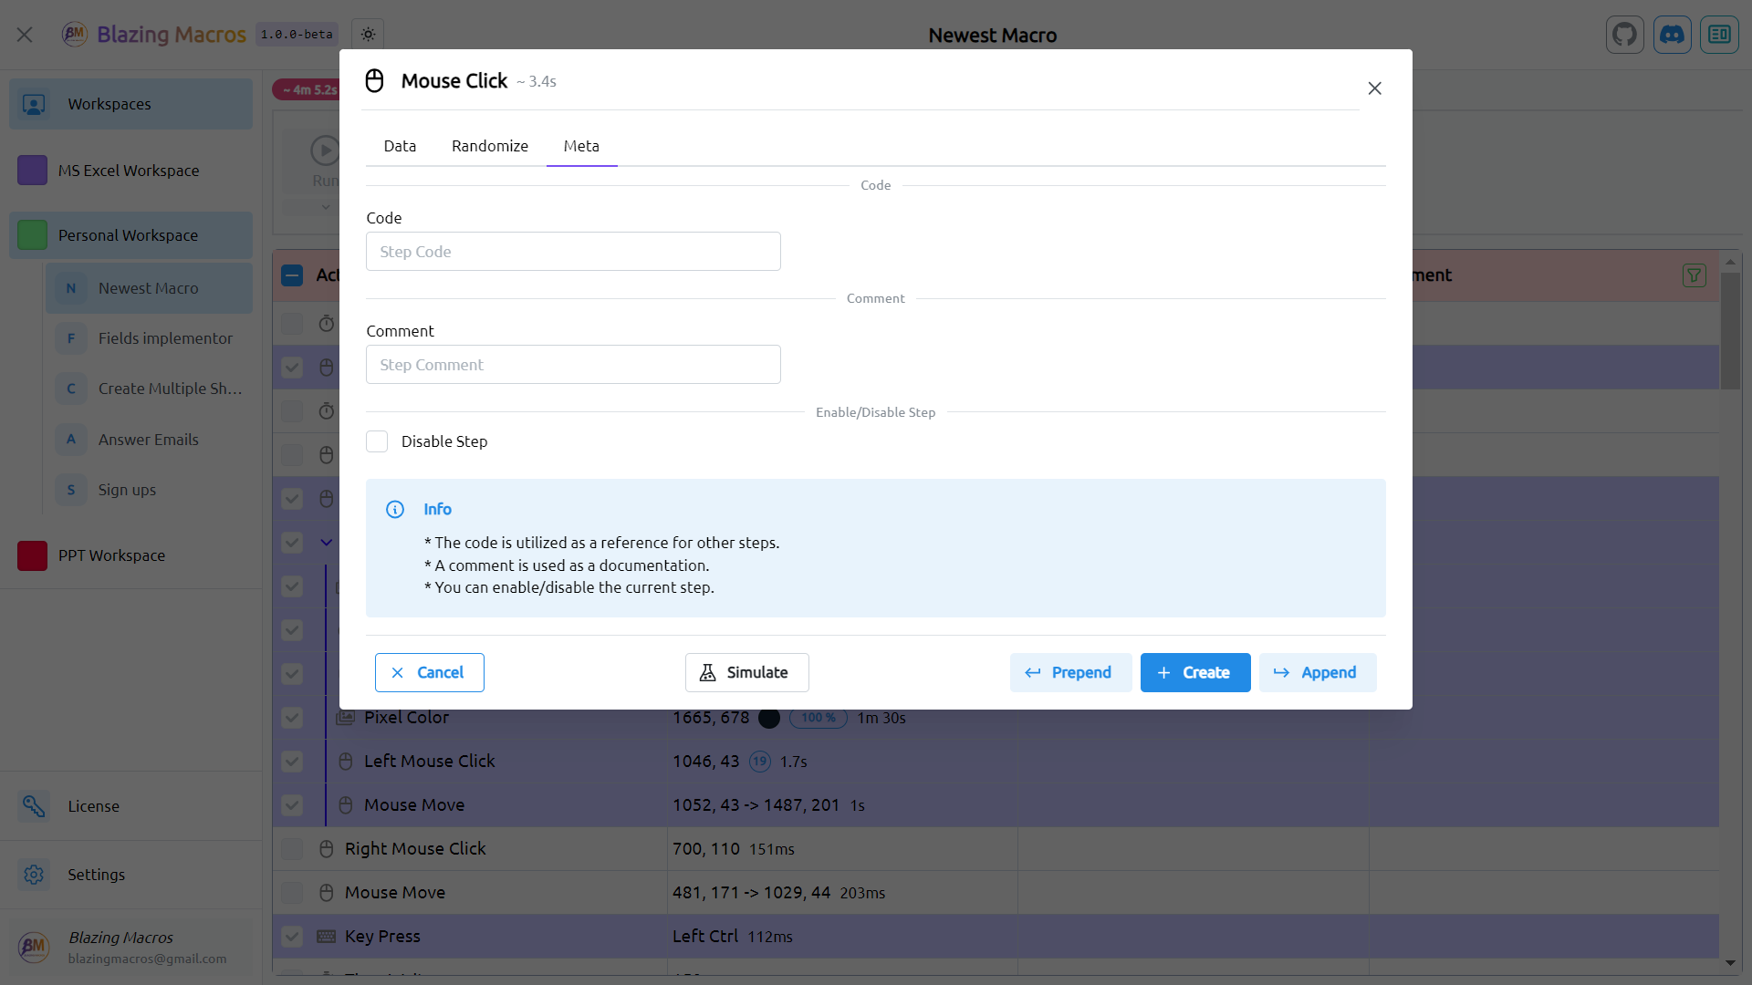The width and height of the screenshot is (1752, 985).
Task: Click the Append button
Action: tap(1317, 672)
